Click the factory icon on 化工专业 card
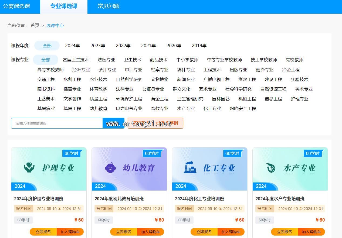Screen dimensions: 342x238 pos(190,167)
